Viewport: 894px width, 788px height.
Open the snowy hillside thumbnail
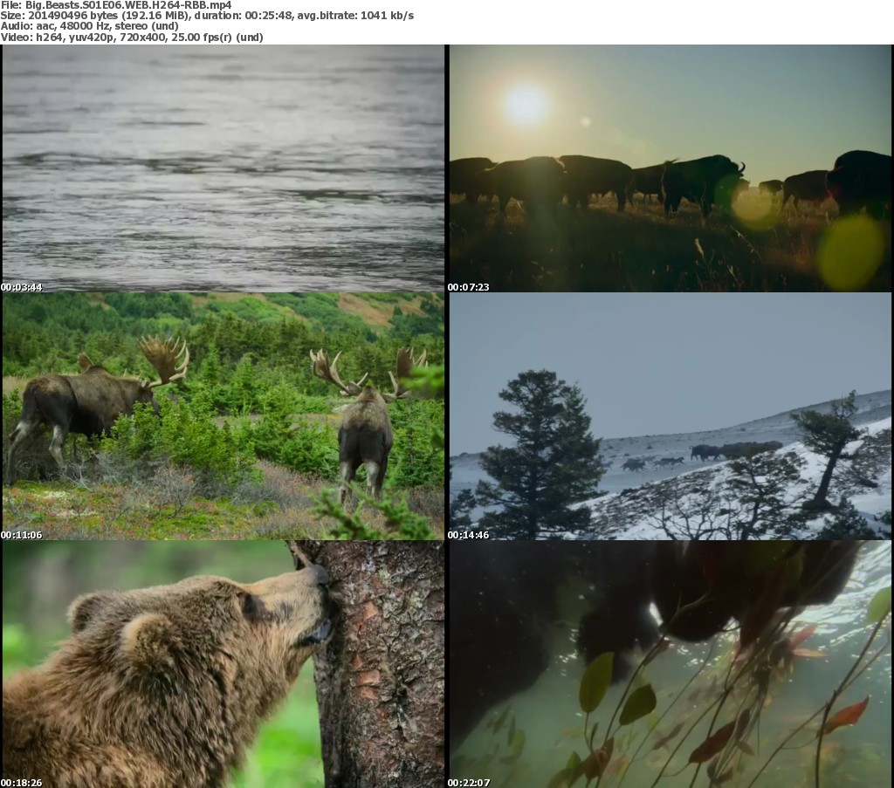670,415
